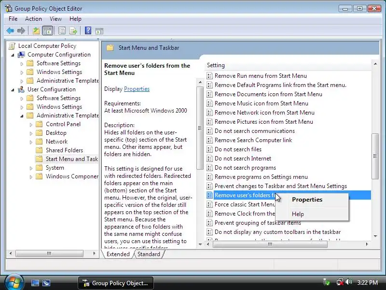Image resolution: width=386 pixels, height=290 pixels.
Task: Click the Show Desktop quick launch icon
Action: click(x=35, y=283)
